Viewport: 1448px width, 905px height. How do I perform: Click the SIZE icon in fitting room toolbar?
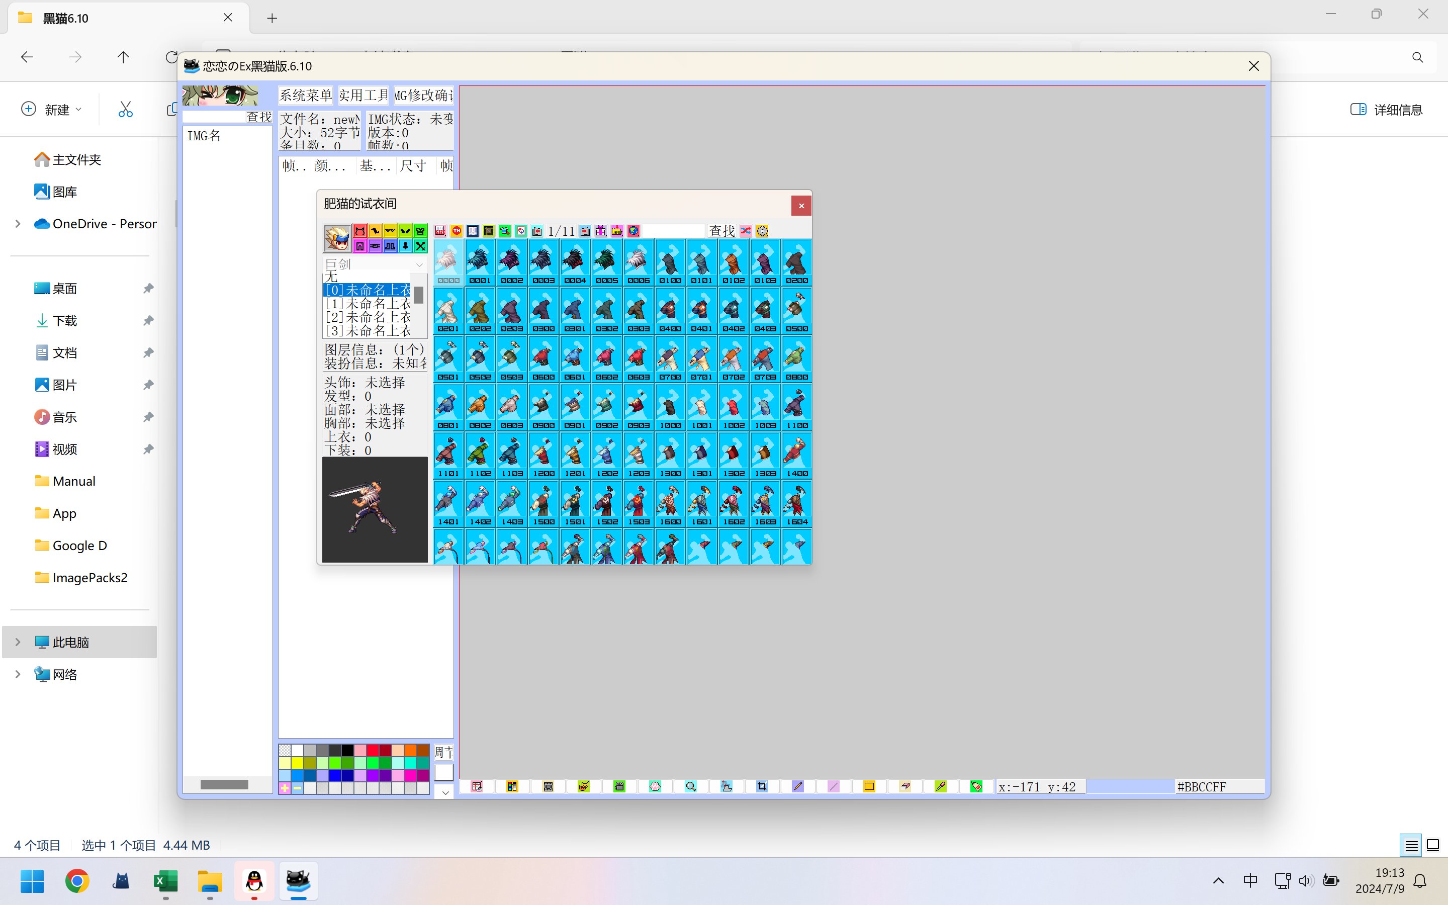tap(441, 231)
